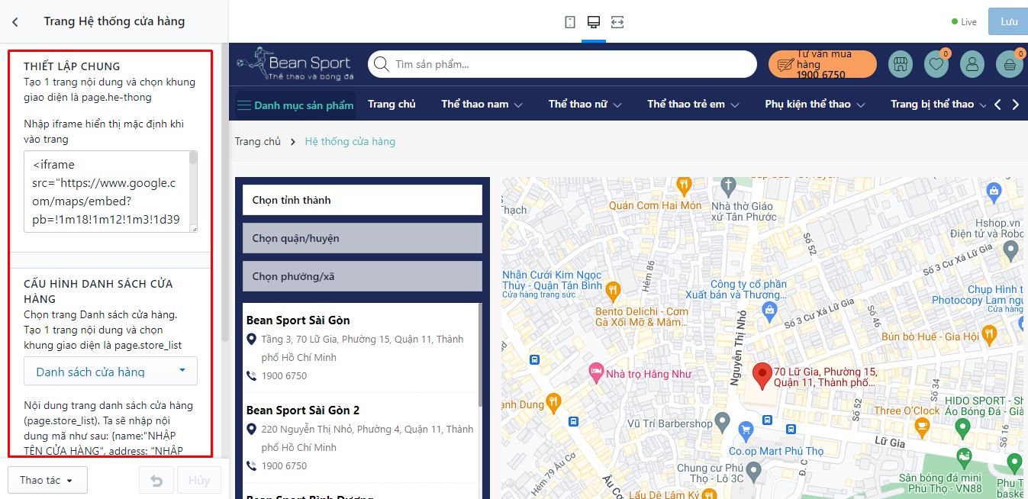
Task: Open Danh sách cửa hàng page dropdown
Action: (x=111, y=372)
